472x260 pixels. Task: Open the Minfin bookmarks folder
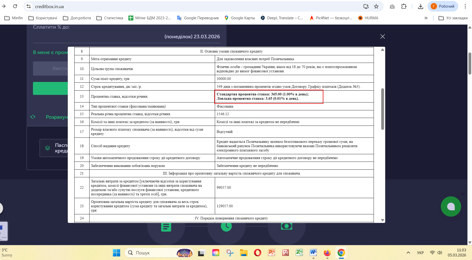click(14, 18)
